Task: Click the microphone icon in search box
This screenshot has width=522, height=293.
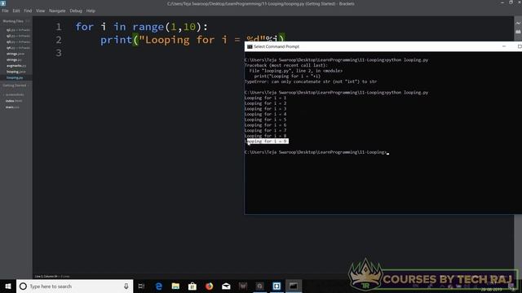Action: 126,286
